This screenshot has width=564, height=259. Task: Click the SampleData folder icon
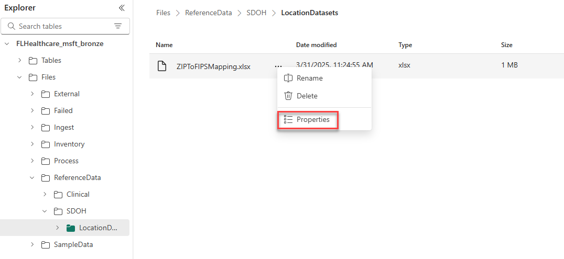pyautogui.click(x=46, y=245)
